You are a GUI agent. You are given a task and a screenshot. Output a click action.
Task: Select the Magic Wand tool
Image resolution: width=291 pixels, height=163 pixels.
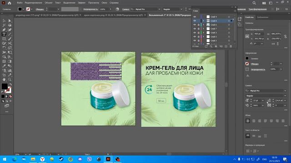(x=4, y=25)
